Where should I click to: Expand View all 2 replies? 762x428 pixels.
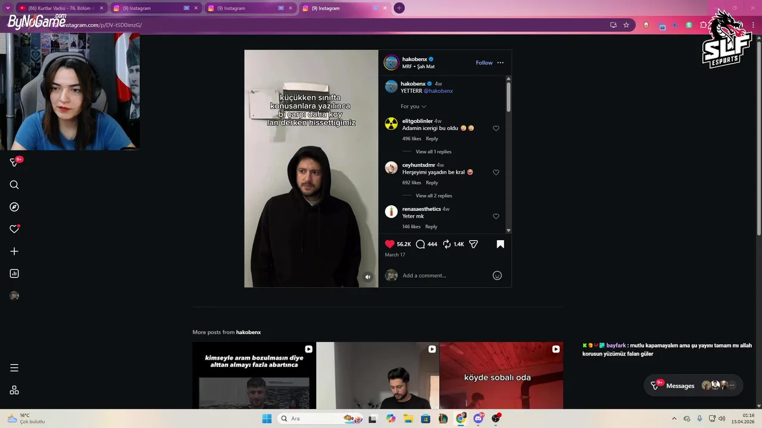[x=433, y=196]
